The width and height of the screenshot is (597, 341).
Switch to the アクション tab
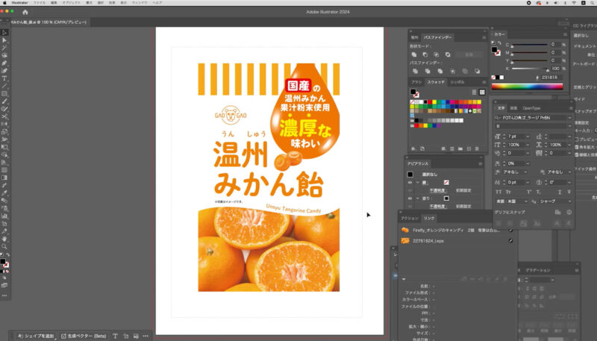(x=410, y=219)
